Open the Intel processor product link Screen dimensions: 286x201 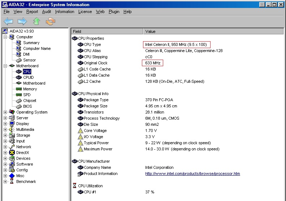point(192,174)
